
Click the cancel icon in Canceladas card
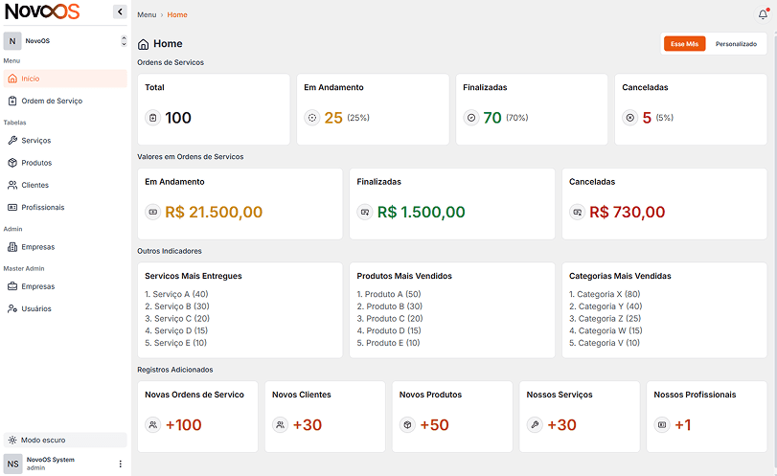(x=629, y=118)
